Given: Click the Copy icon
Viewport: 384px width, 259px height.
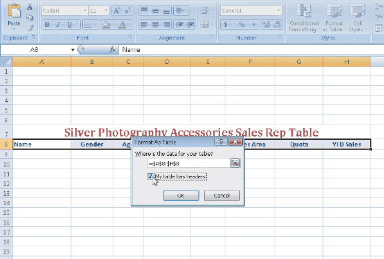Looking at the screenshot, I should point(29,17).
